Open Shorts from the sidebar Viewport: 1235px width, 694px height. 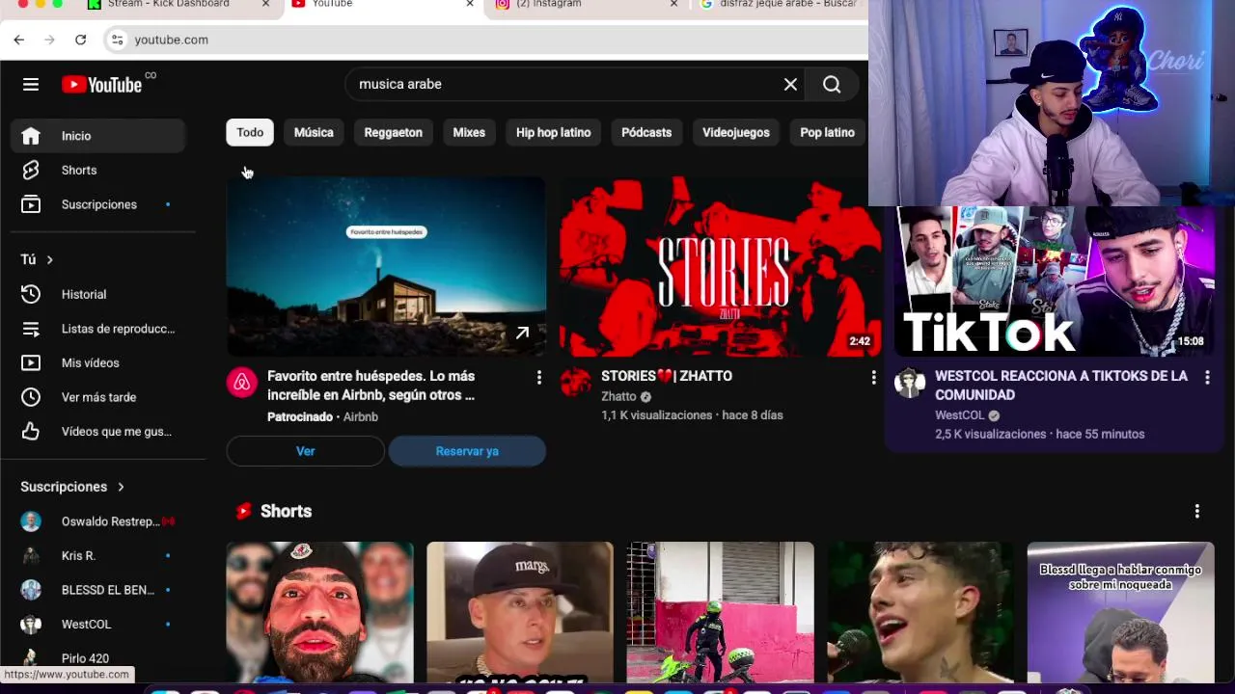coord(97,171)
